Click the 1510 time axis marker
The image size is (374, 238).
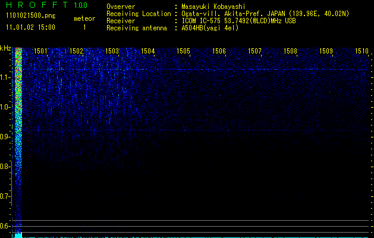(x=362, y=51)
